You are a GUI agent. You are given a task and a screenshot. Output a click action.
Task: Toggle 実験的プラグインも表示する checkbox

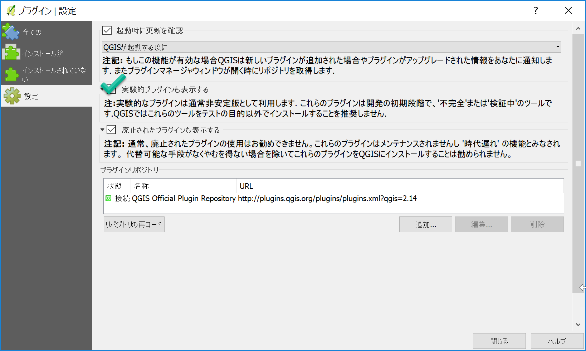click(x=112, y=89)
